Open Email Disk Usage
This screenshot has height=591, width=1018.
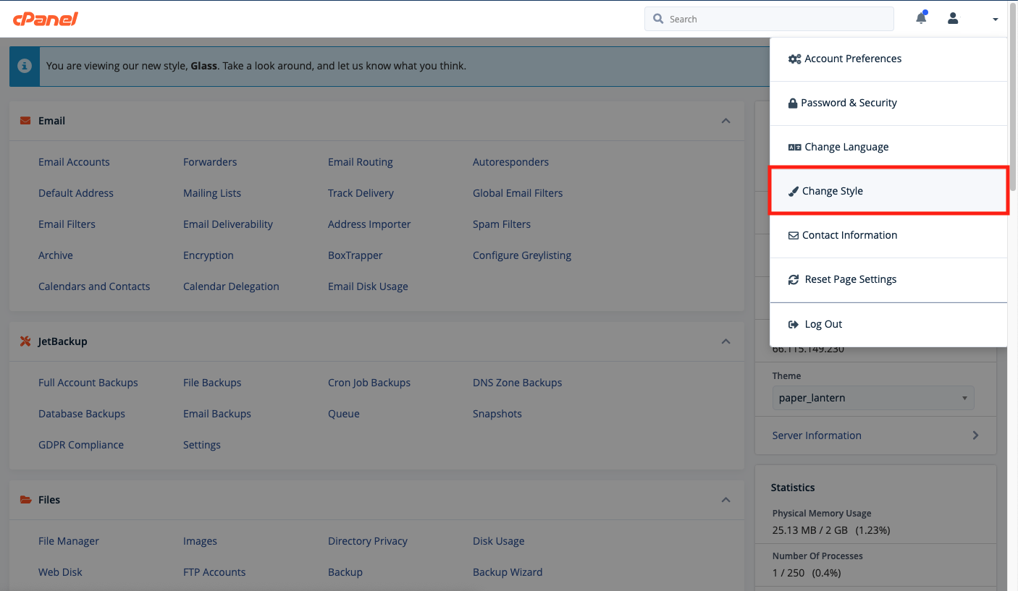(x=368, y=286)
